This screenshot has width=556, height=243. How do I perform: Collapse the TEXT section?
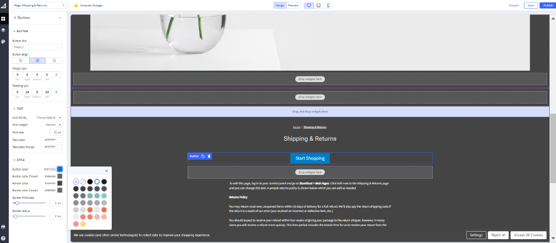click(18, 109)
